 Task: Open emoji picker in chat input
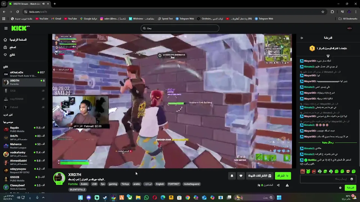click(x=352, y=179)
